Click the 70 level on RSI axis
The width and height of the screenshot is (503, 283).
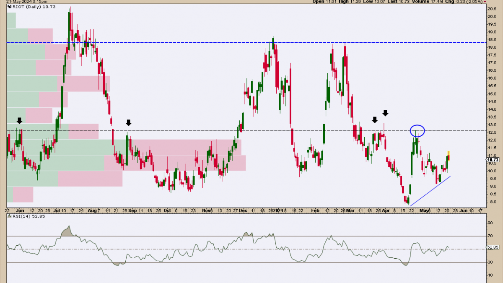coord(490,236)
